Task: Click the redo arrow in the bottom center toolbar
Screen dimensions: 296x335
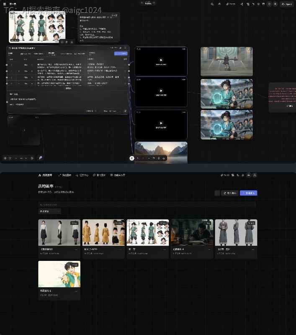Action: (143, 158)
